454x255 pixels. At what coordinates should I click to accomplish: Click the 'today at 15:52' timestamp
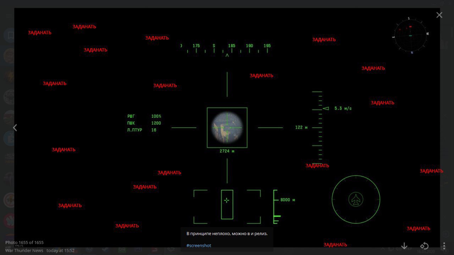pos(60,250)
